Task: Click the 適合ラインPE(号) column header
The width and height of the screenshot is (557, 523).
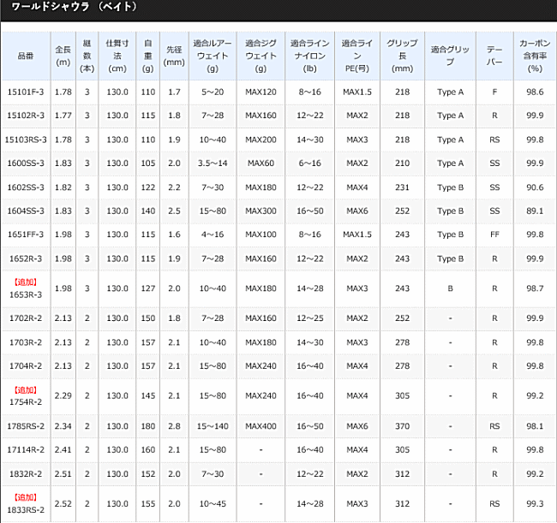Action: tap(357, 56)
